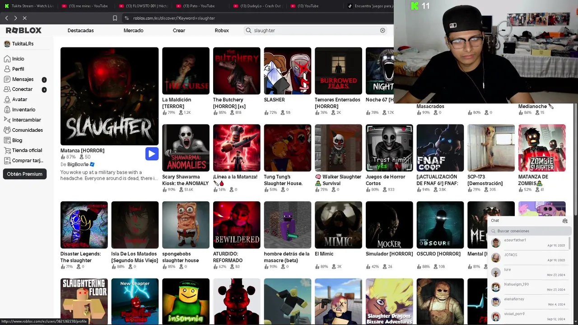Open the BigBow1e creator link
Viewport: 578px width, 325px height.
click(78, 164)
